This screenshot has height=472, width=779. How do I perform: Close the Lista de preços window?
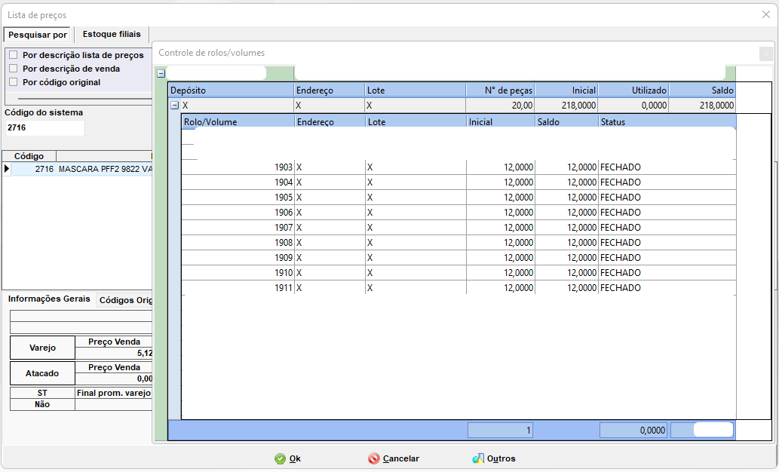766,14
